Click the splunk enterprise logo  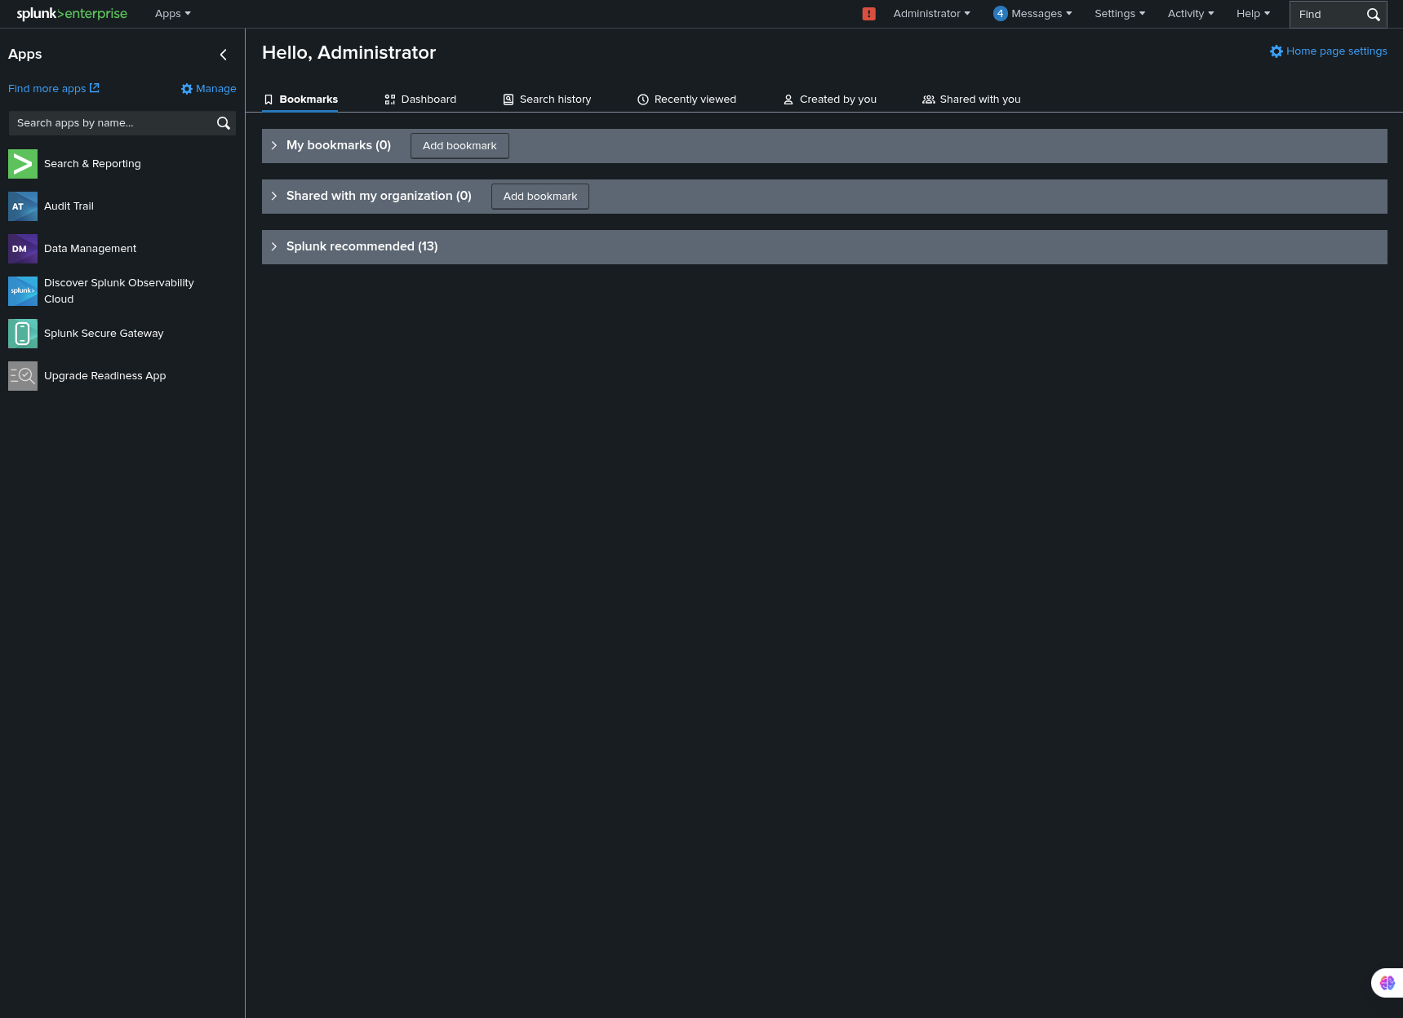pos(71,13)
